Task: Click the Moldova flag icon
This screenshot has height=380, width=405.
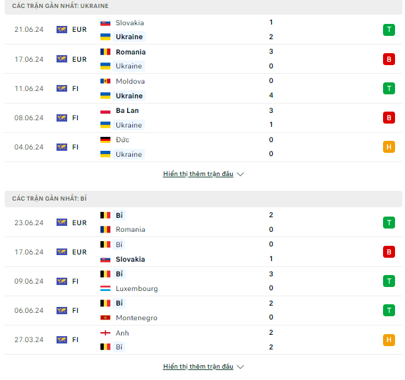Action: pyautogui.click(x=105, y=81)
